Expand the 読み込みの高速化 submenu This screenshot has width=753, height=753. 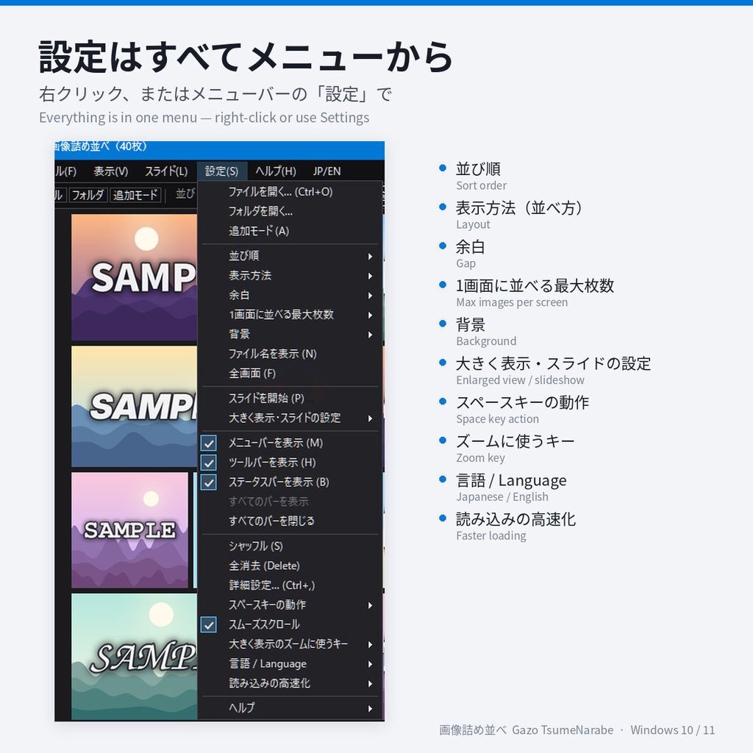(x=290, y=683)
